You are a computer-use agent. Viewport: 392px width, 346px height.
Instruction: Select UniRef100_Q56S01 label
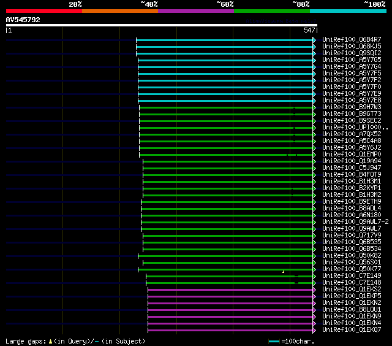click(x=352, y=263)
